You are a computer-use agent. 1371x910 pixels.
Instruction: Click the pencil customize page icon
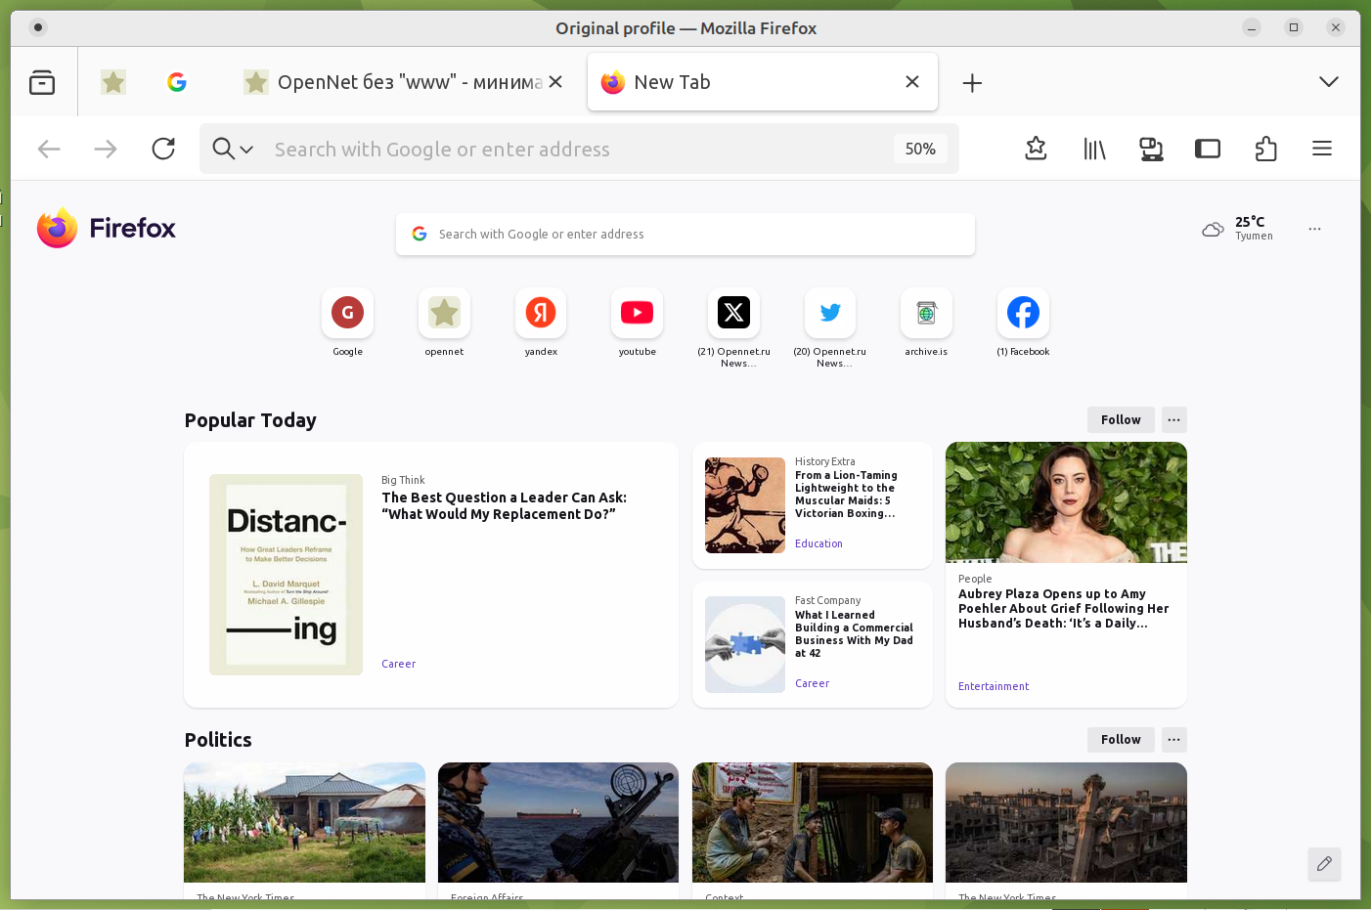pos(1324,864)
